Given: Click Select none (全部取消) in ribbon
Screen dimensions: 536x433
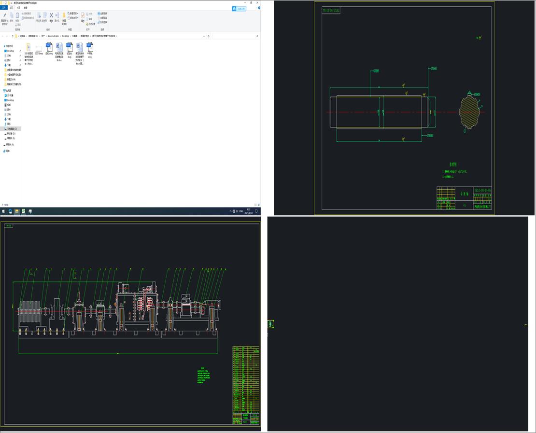Looking at the screenshot, I should tap(102, 18).
